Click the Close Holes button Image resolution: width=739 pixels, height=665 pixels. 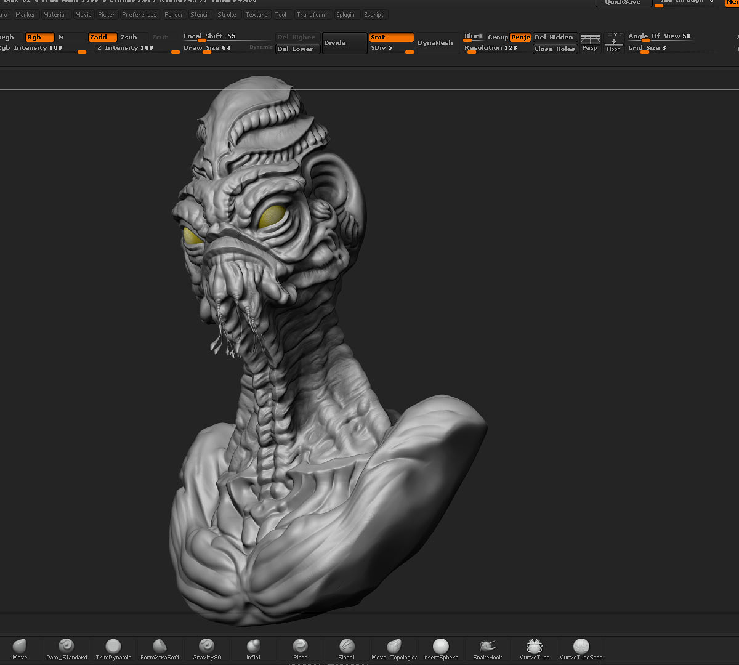[555, 49]
